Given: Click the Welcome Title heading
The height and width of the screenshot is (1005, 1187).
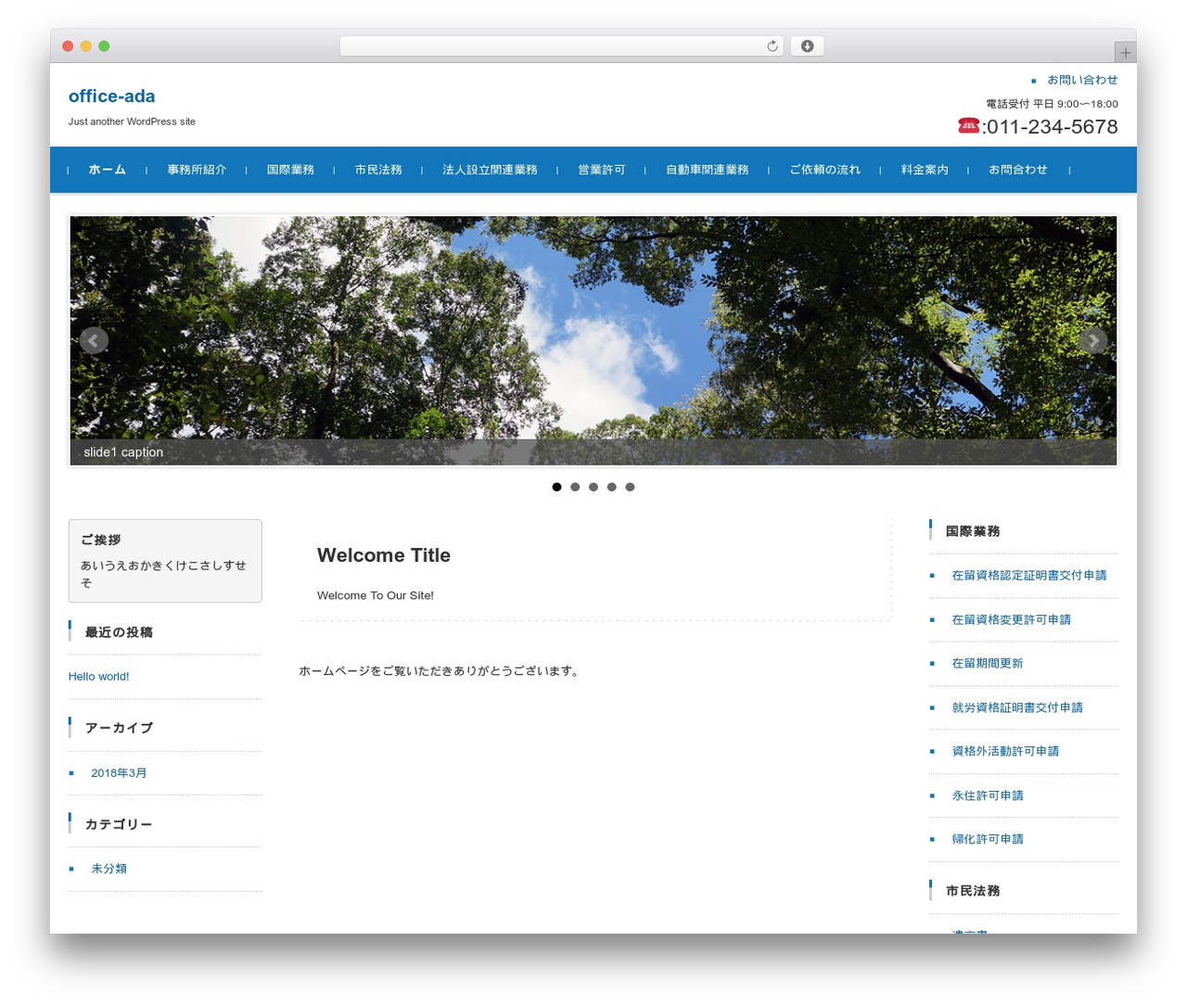Looking at the screenshot, I should pos(384,555).
